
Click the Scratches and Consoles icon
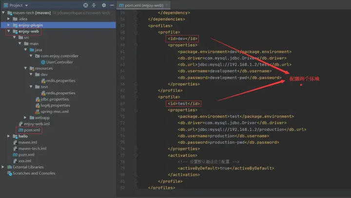coord(10,173)
